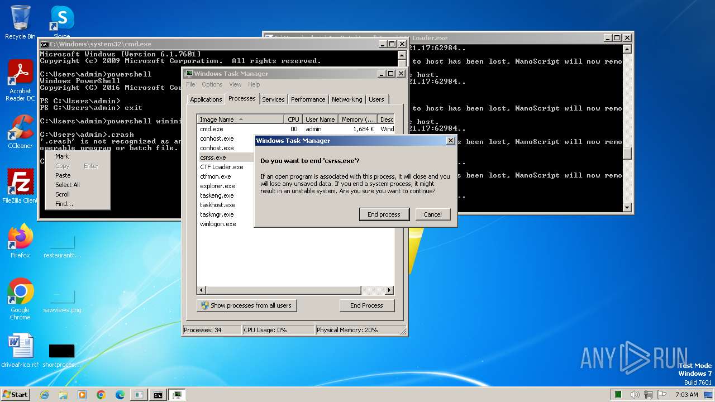Sort by CPU column header
The image size is (715, 402).
point(293,119)
